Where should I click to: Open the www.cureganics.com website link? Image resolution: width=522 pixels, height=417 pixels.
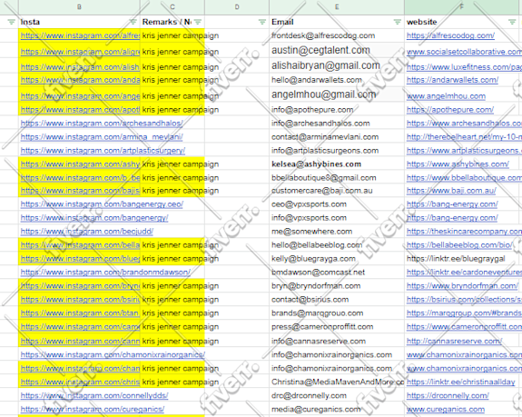(446, 410)
